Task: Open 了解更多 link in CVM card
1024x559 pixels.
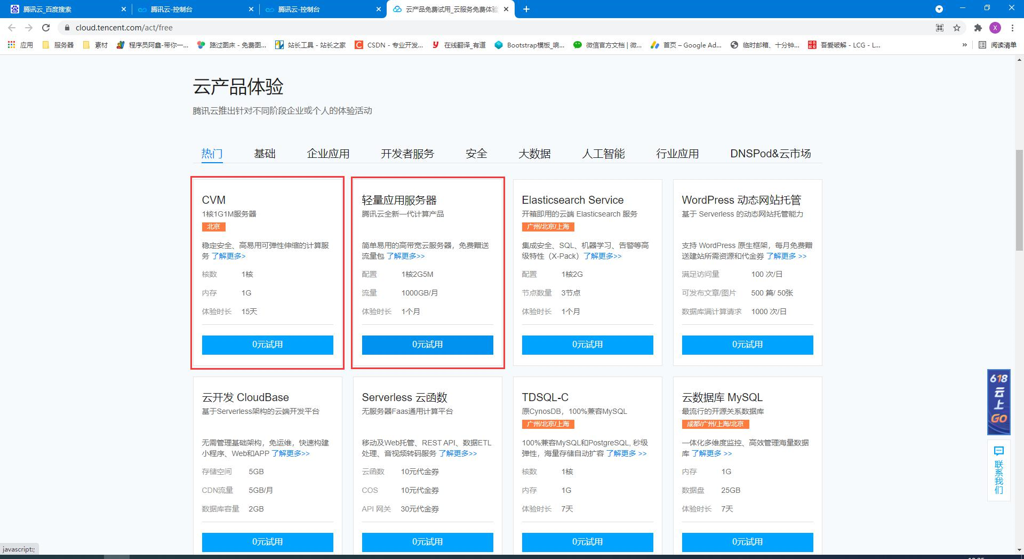Action: tap(229, 256)
